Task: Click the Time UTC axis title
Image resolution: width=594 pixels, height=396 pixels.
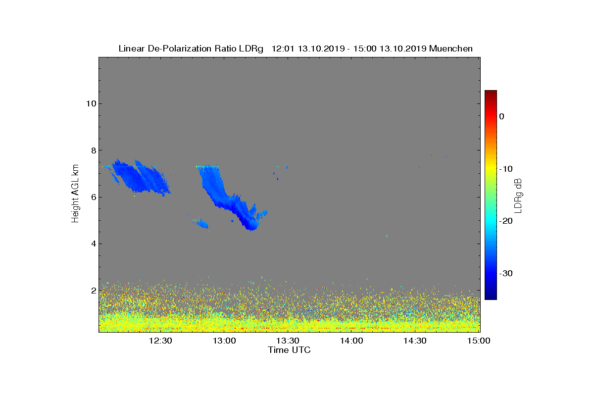Action: (x=290, y=350)
